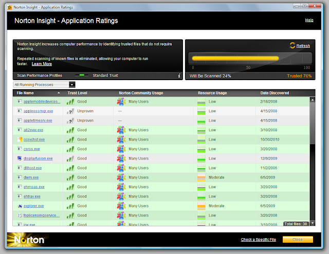Click the Will Be Scanned 24% label

pyautogui.click(x=210, y=76)
